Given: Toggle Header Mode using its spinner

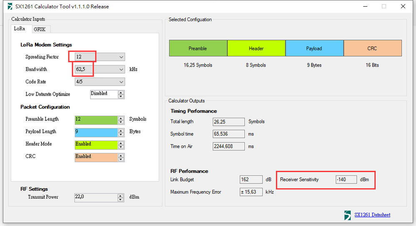Looking at the screenshot, I should (x=121, y=145).
